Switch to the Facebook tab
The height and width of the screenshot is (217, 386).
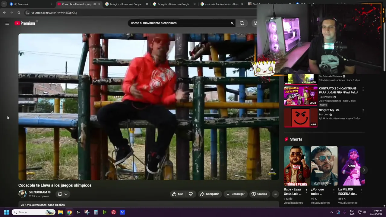(x=30, y=4)
